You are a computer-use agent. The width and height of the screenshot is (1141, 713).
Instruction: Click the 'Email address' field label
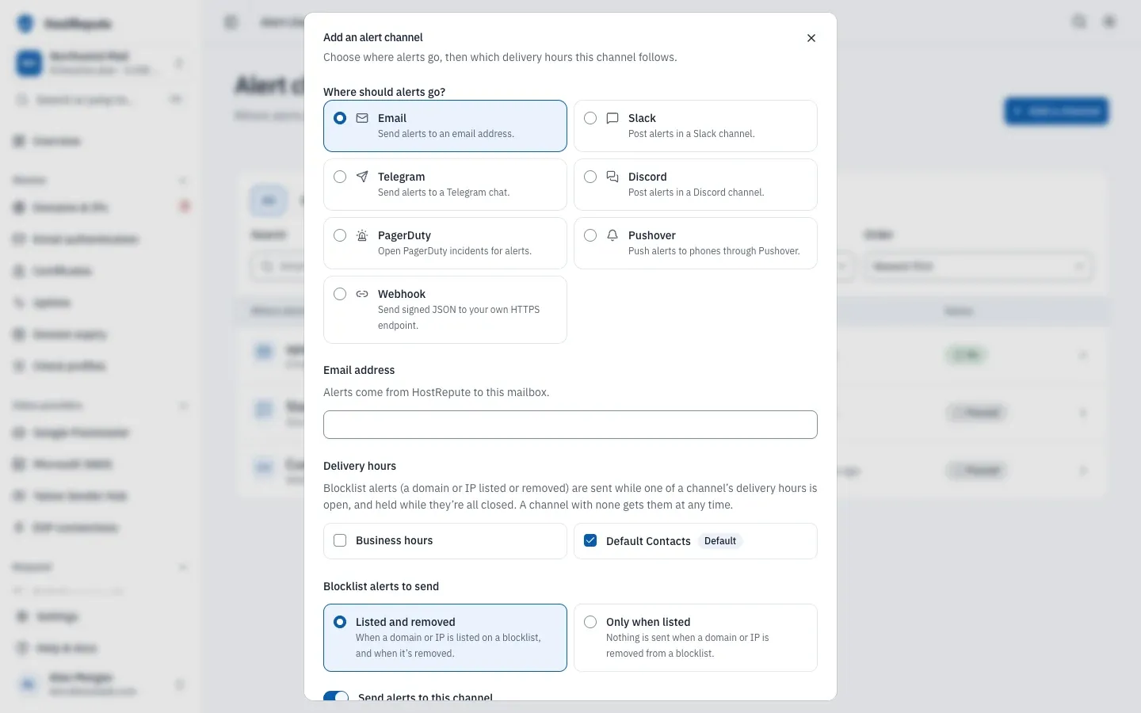tap(359, 370)
